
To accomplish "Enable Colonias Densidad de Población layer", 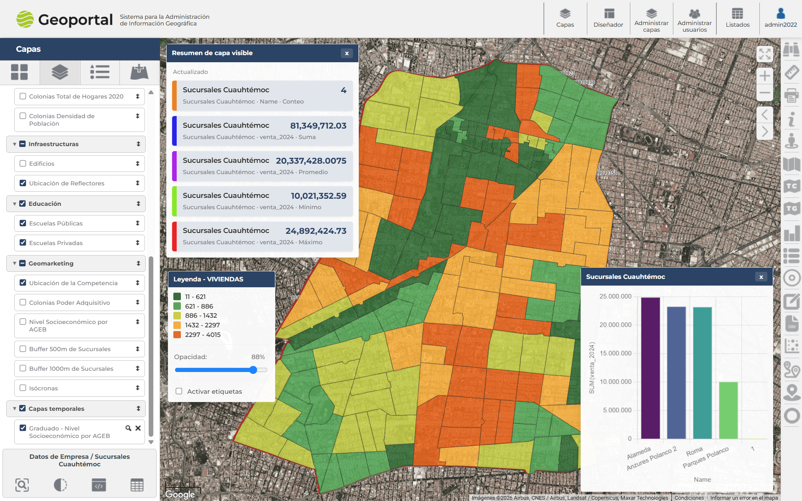I will tap(23, 116).
